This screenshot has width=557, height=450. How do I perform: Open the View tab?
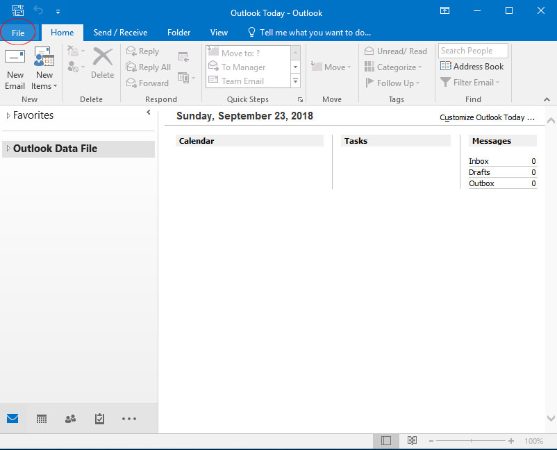[219, 33]
